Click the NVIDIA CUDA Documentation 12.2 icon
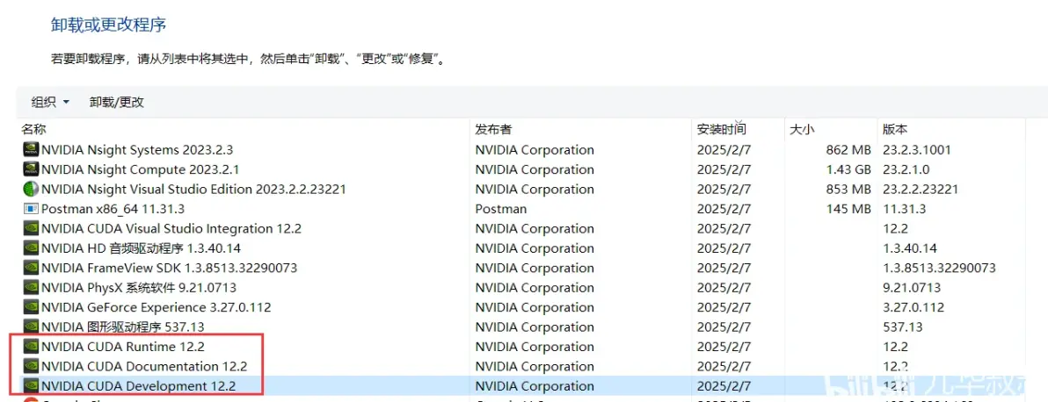Viewport: 1048px width, 402px height. click(x=30, y=367)
